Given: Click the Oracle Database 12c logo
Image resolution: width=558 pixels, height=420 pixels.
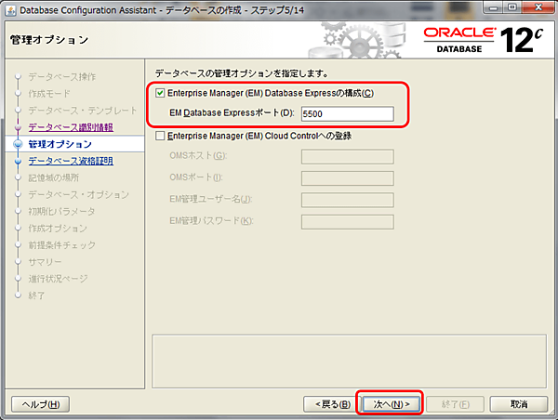Looking at the screenshot, I should pyautogui.click(x=484, y=40).
